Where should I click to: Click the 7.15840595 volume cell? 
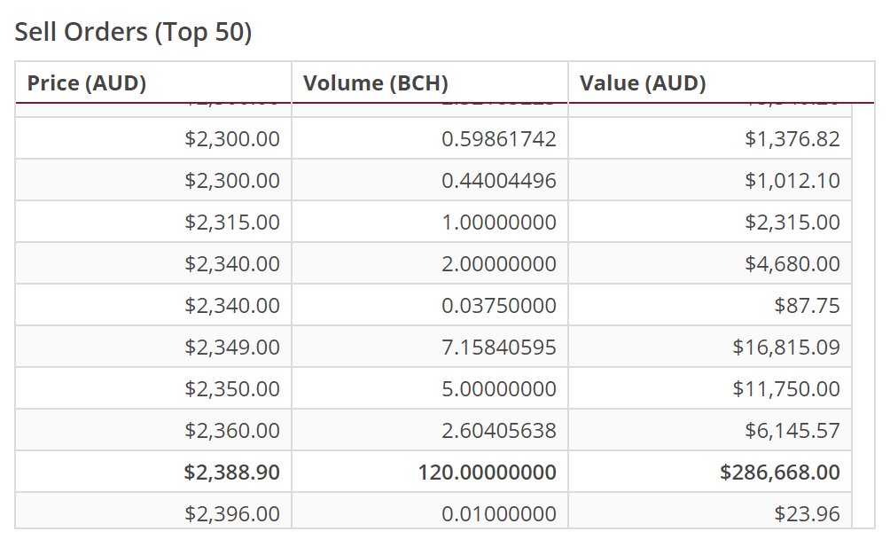[499, 348]
